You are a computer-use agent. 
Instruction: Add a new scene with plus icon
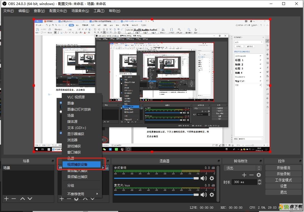[6, 198]
